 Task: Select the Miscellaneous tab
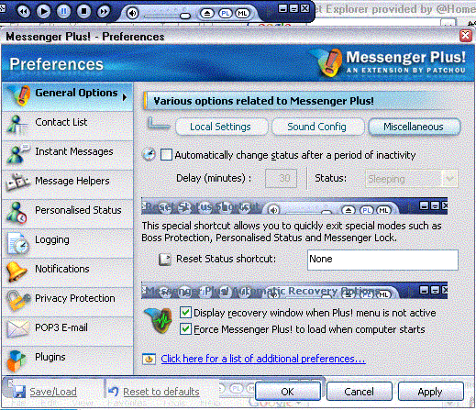tap(414, 127)
